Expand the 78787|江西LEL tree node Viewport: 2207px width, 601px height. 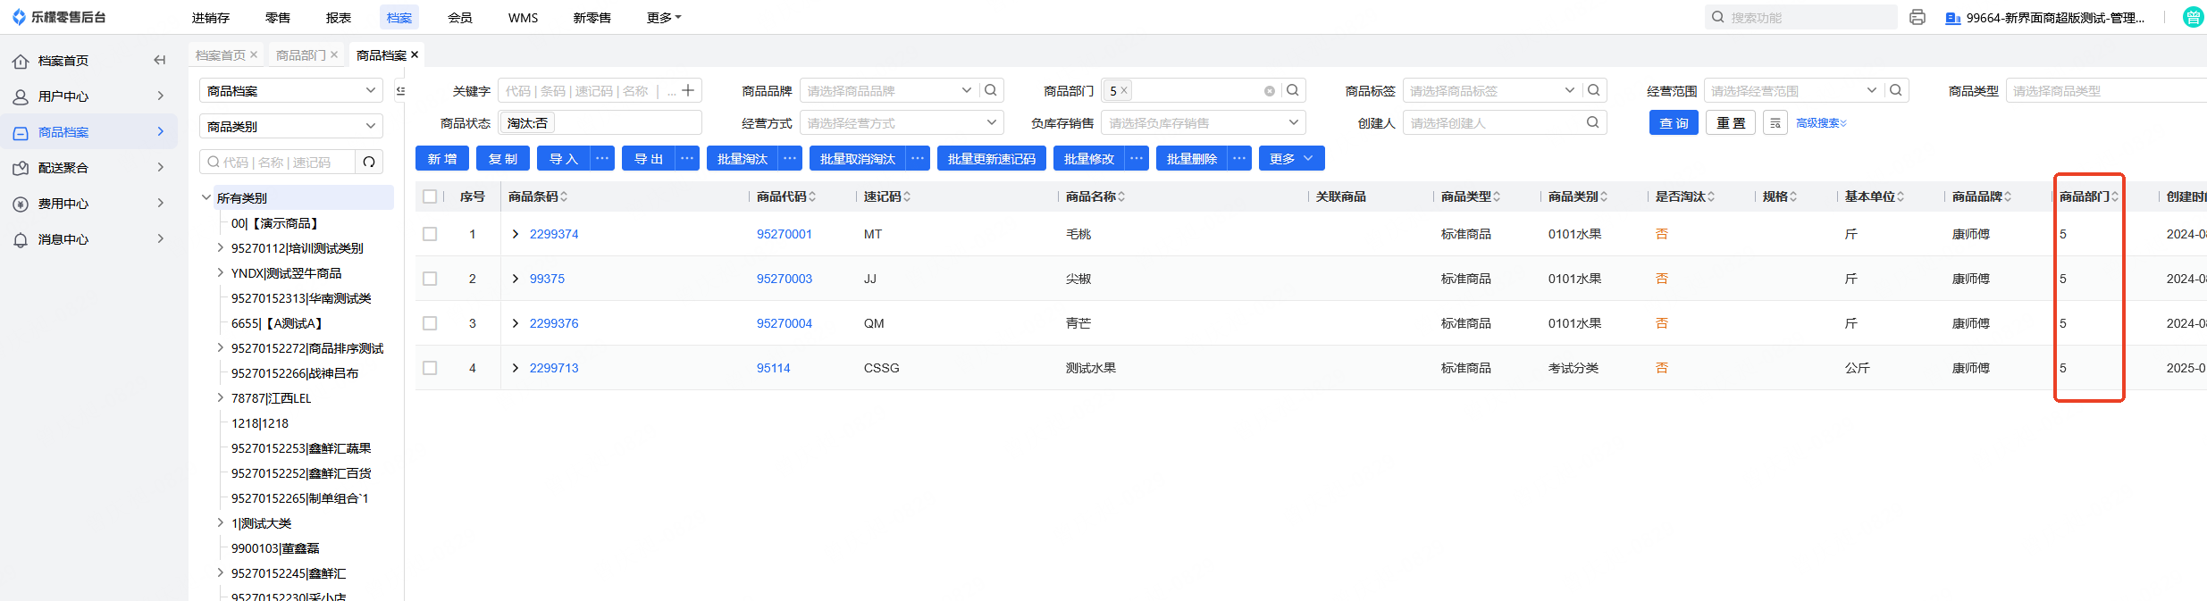[x=221, y=398]
